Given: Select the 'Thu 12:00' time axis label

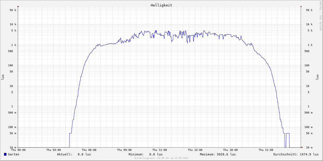Looking at the screenshot, I should click(160, 150).
